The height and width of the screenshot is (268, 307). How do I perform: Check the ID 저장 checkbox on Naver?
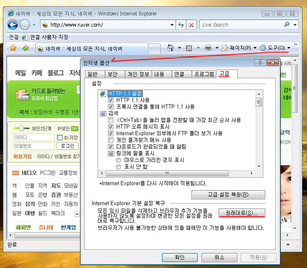[60, 137]
